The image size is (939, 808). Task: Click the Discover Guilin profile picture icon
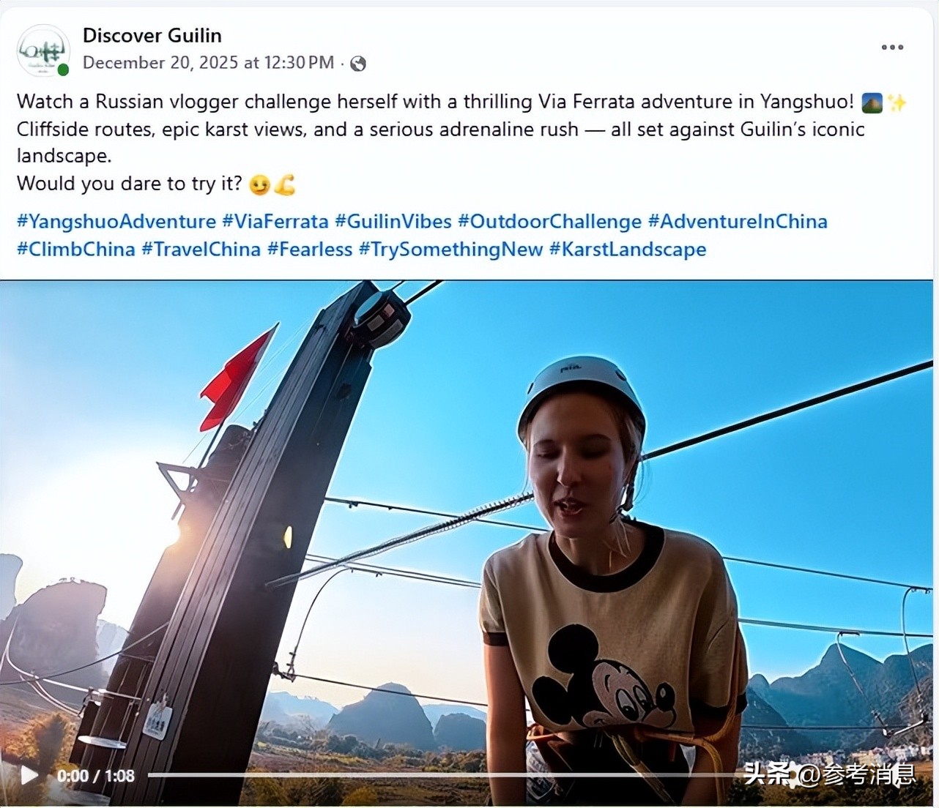point(42,50)
